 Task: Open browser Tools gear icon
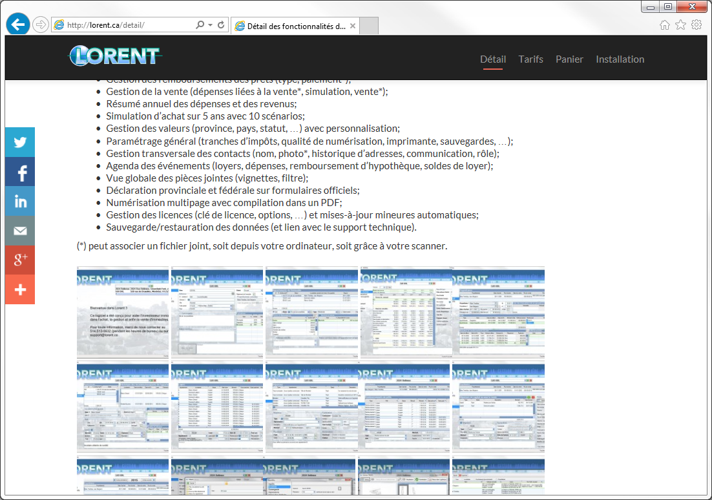(x=696, y=25)
